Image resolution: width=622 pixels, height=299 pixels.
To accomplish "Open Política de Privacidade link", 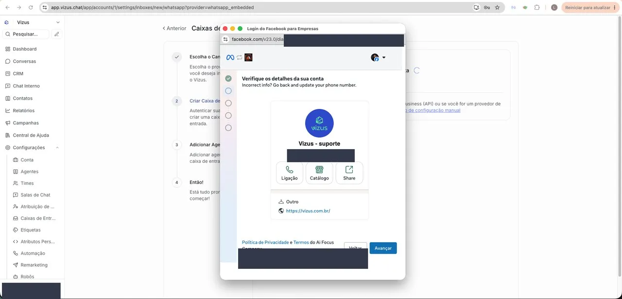I will coord(265,242).
